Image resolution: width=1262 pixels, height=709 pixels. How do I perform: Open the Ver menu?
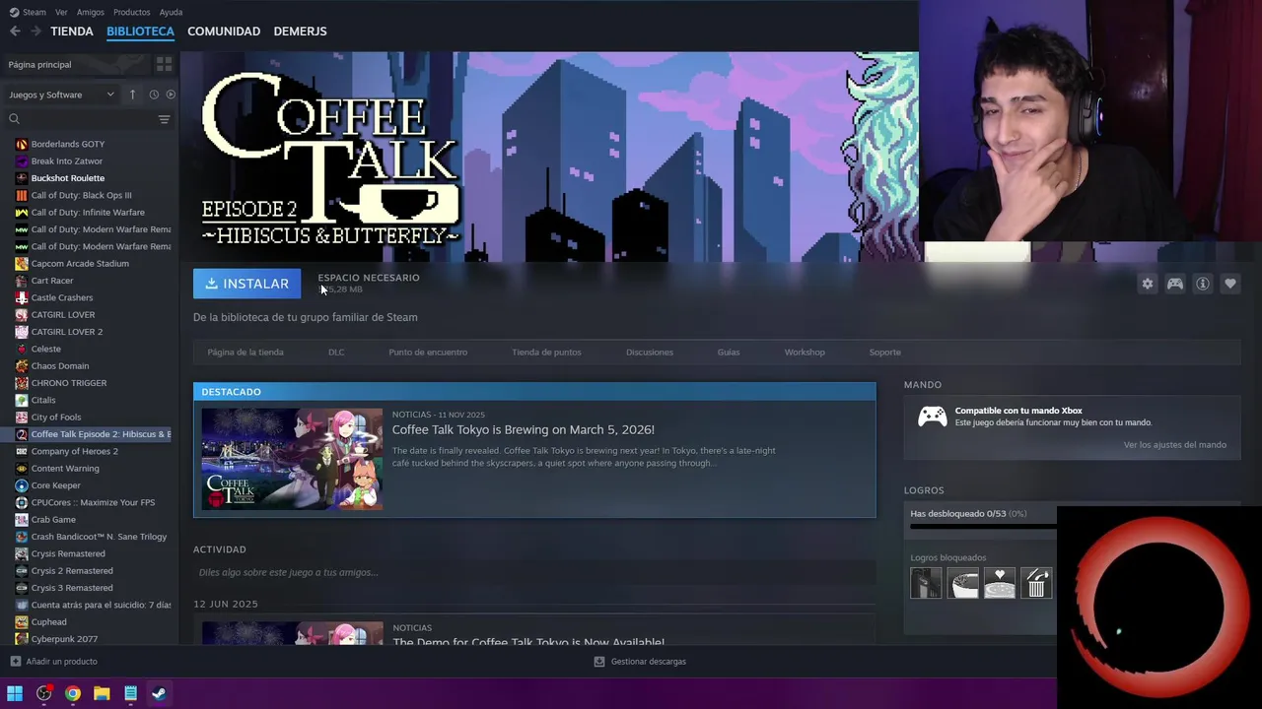(x=61, y=12)
